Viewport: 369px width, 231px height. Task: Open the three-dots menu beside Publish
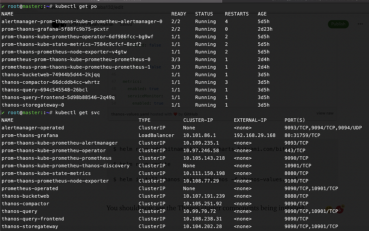click(360, 24)
